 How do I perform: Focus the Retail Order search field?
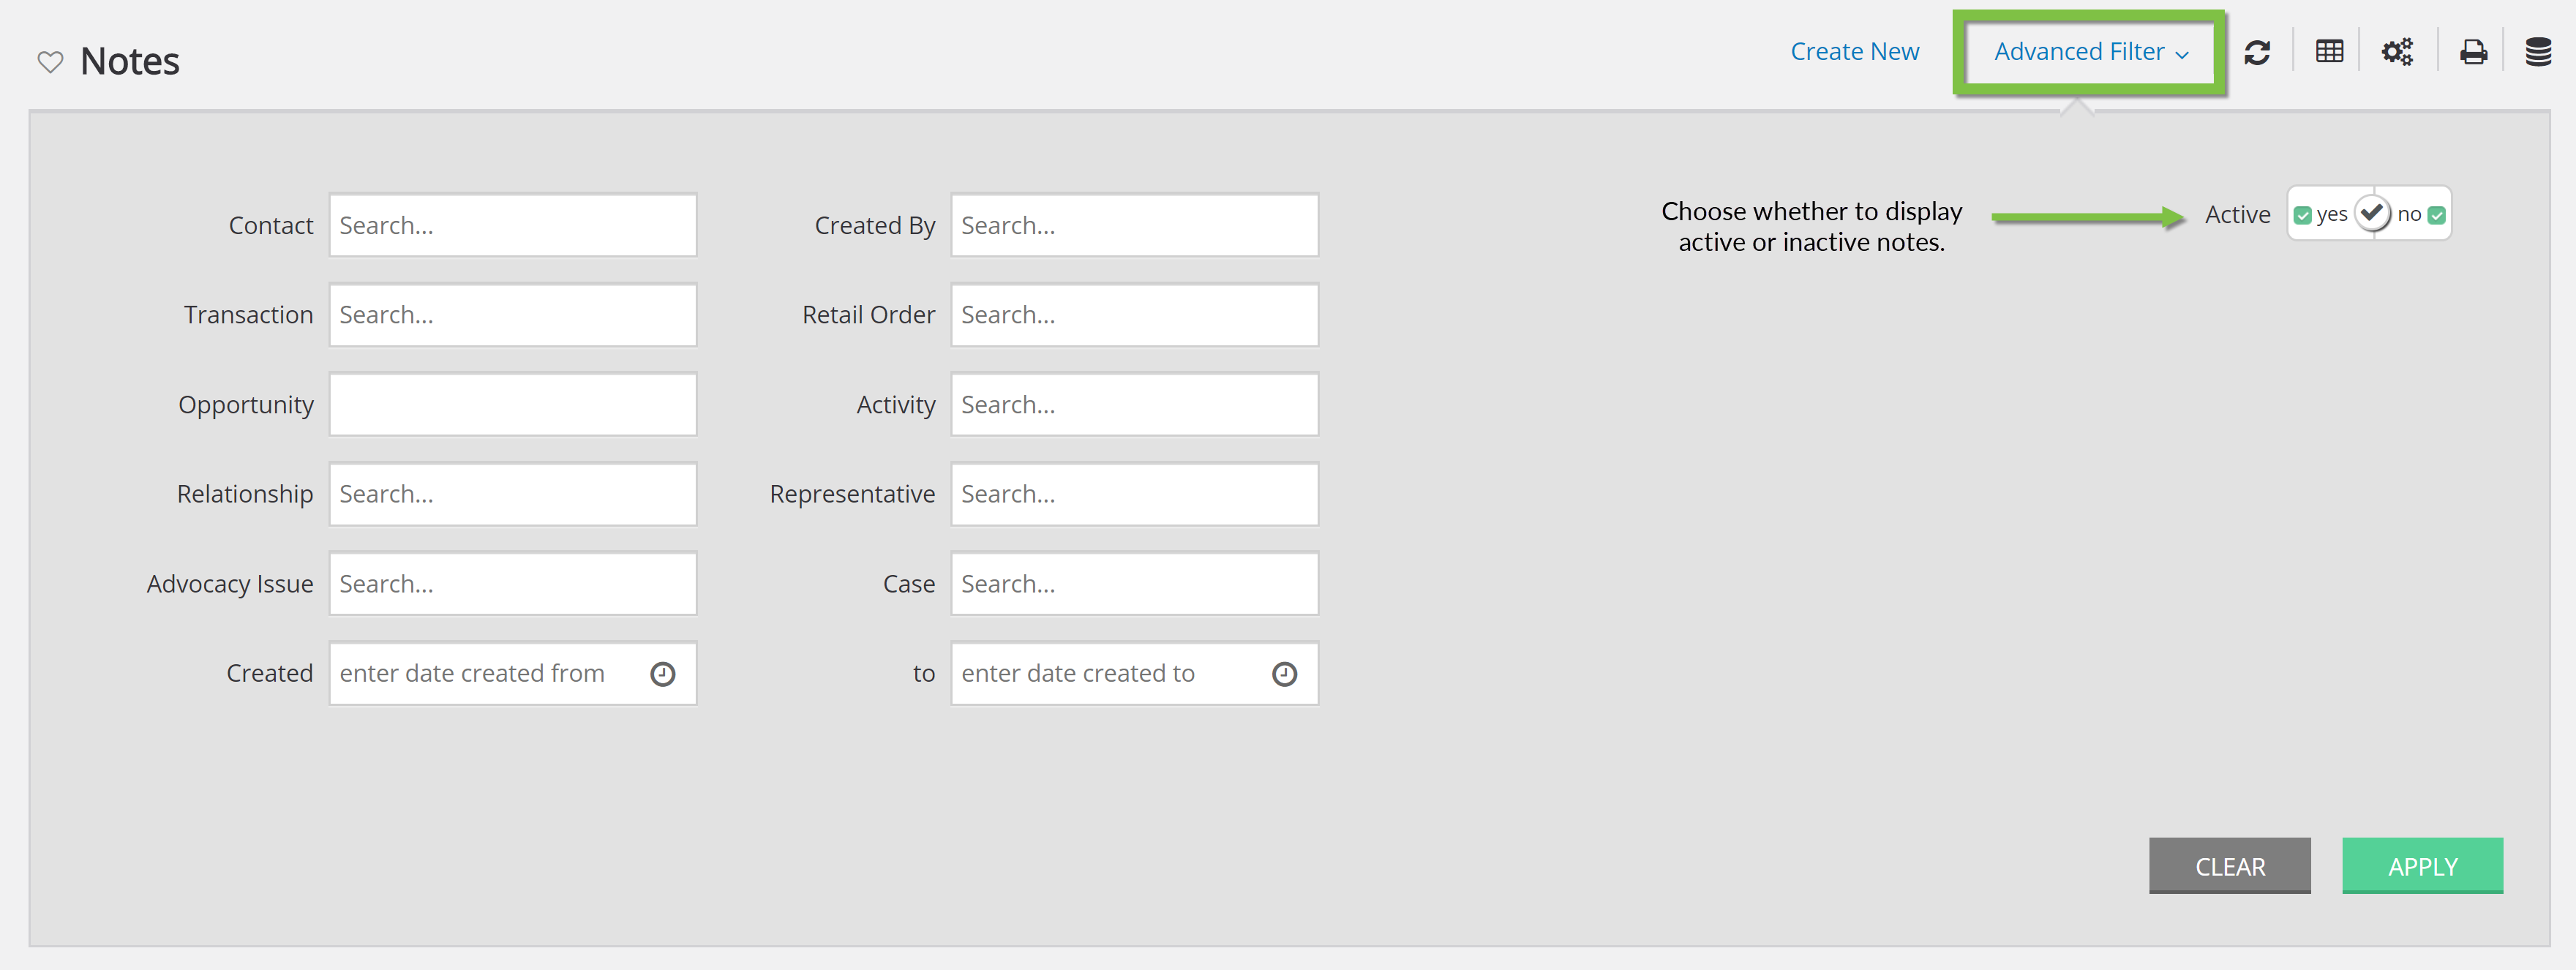(x=1135, y=315)
